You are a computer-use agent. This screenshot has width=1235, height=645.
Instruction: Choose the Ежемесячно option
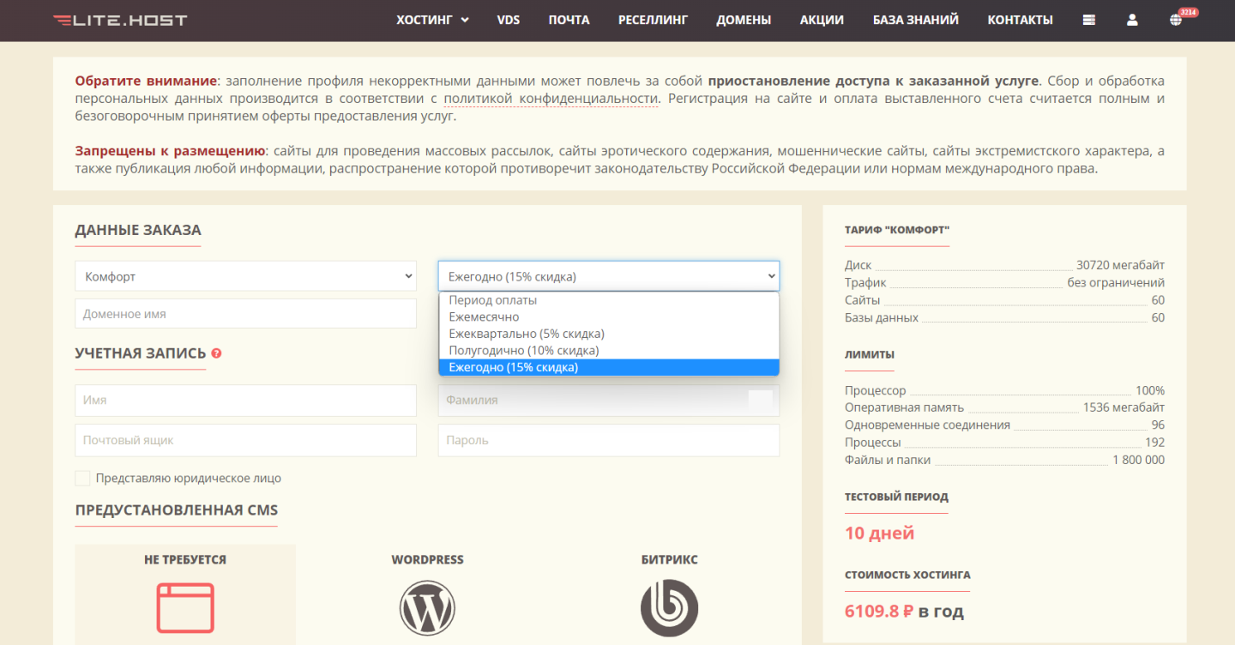point(609,316)
